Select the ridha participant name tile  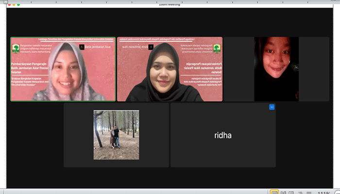click(x=223, y=135)
